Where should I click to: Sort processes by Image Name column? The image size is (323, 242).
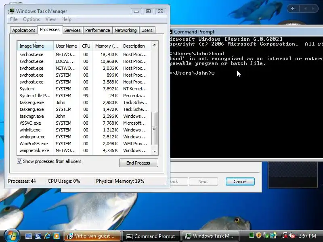point(35,46)
